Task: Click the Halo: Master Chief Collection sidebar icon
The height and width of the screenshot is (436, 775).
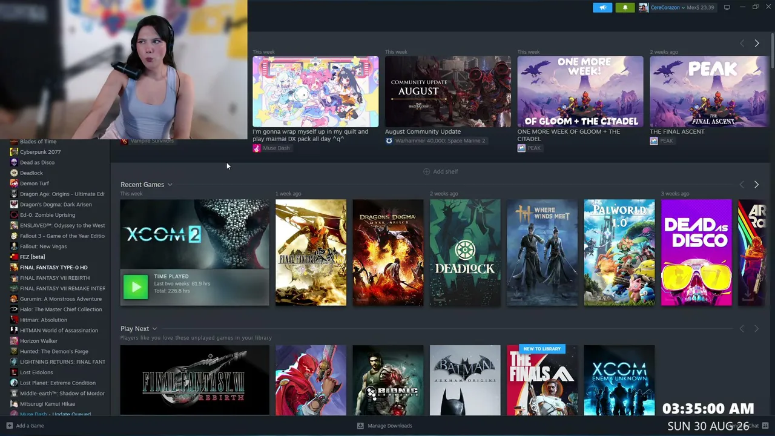Action: 14,309
